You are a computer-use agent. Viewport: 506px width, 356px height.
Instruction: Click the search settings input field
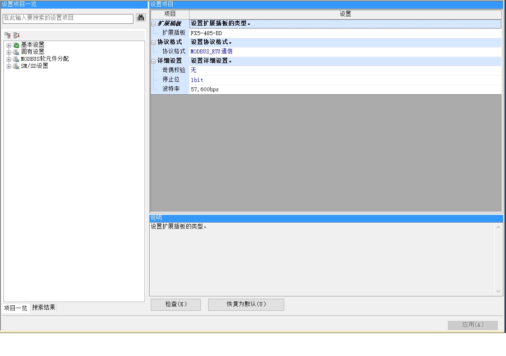click(68, 18)
